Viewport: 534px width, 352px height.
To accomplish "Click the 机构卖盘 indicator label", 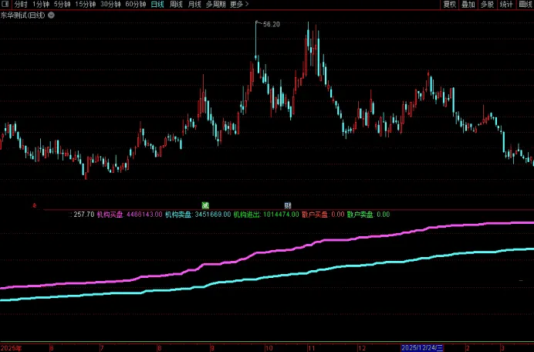I will [x=179, y=215].
